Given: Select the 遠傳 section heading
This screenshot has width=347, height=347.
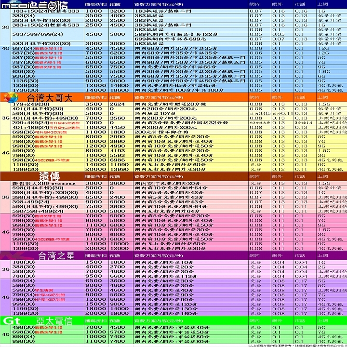Looking at the screenshot, I should tap(49, 176).
